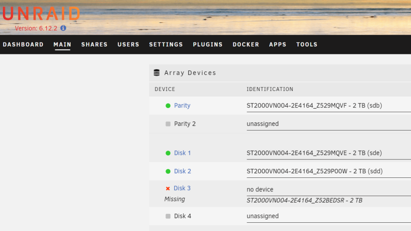The width and height of the screenshot is (411, 231).
Task: Click the DEVICE column header
Action: point(165,89)
